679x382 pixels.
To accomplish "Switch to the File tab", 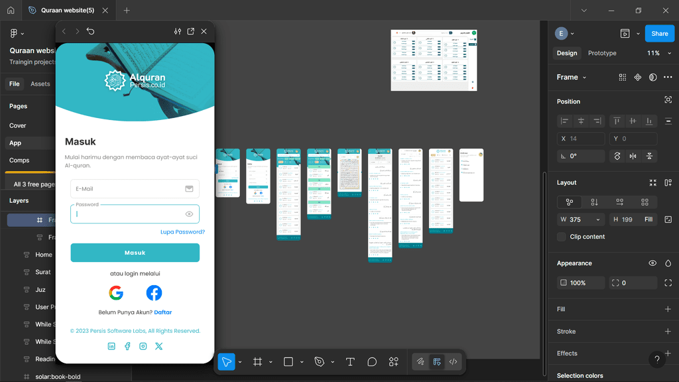I will [x=15, y=84].
